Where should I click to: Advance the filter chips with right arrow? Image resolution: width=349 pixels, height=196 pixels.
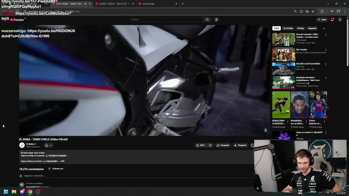point(324,28)
